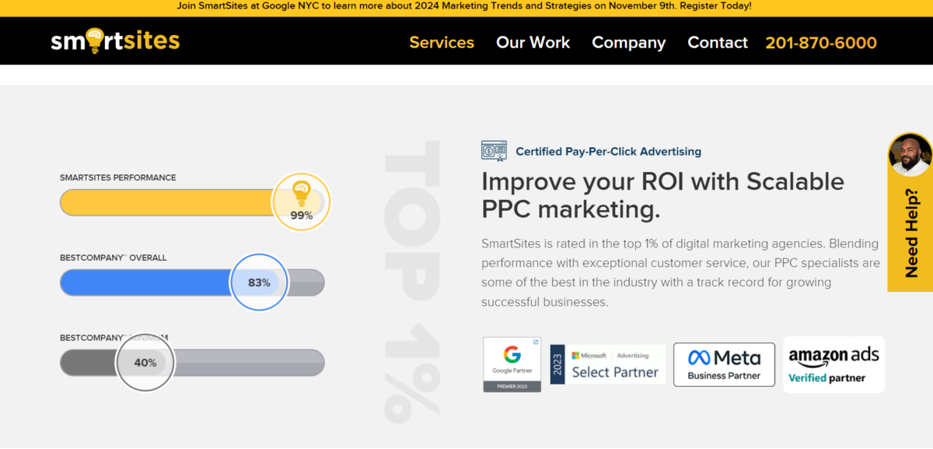Open the Services menu
The height and width of the screenshot is (449, 933).
[x=442, y=43]
